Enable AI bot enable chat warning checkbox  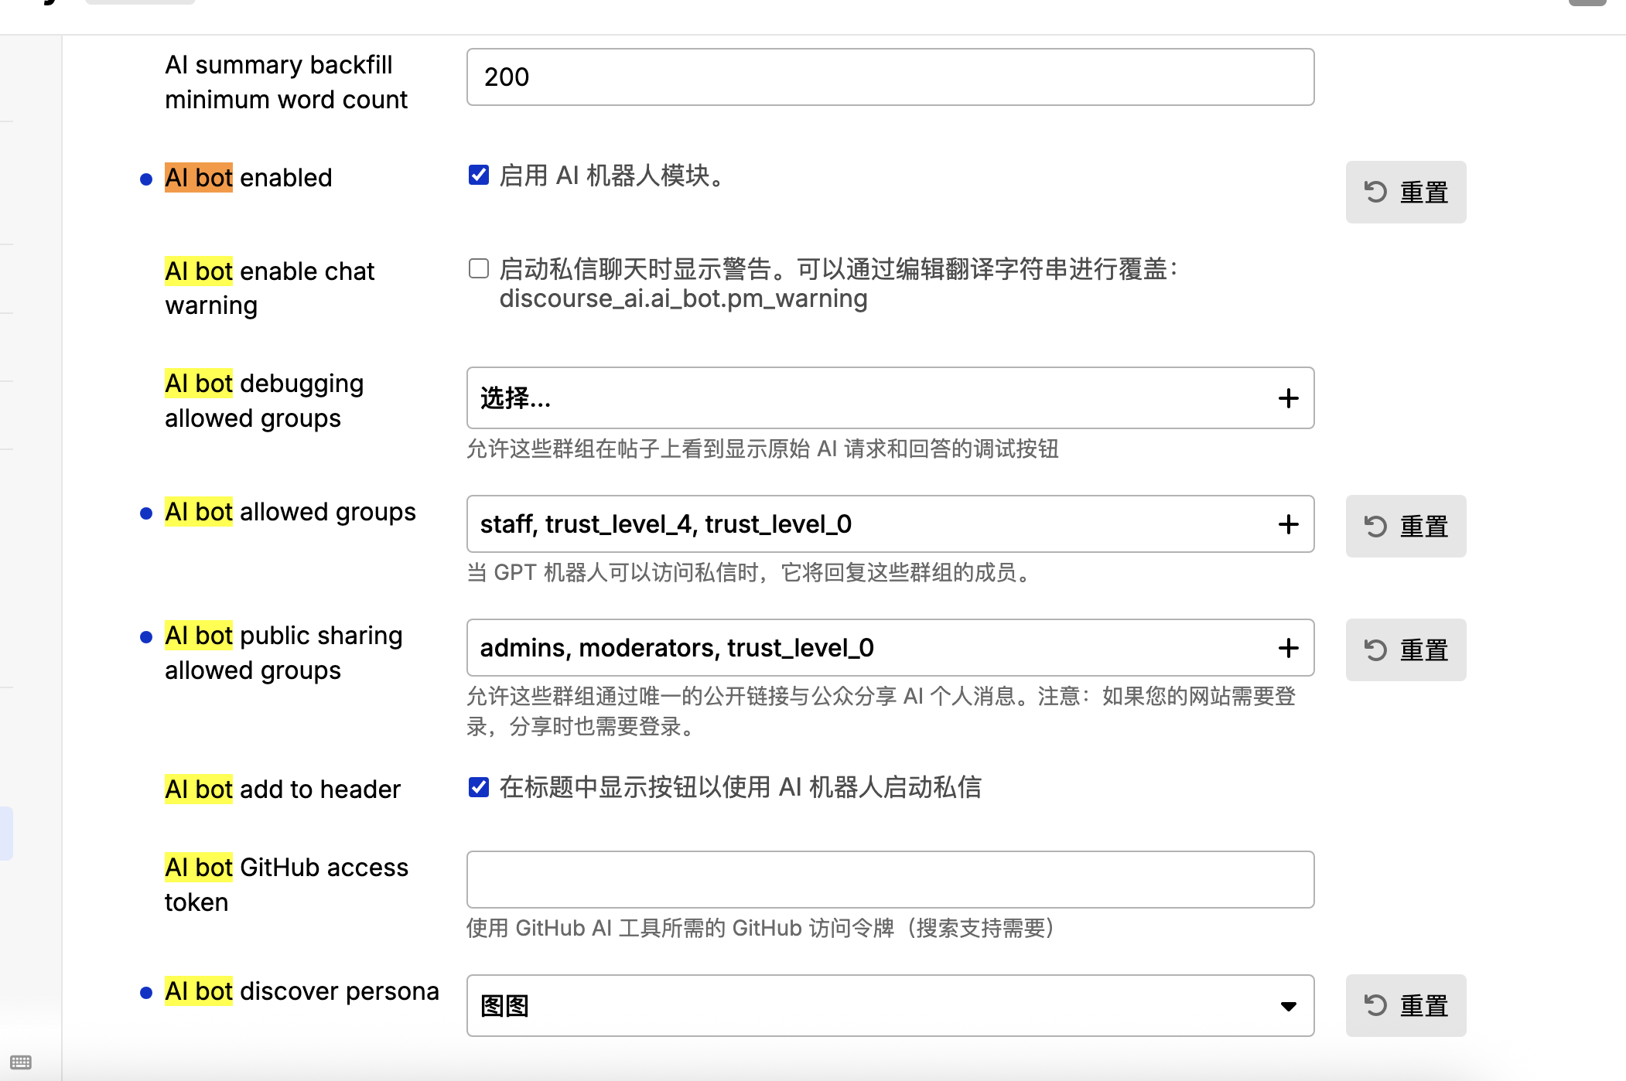[x=479, y=268]
